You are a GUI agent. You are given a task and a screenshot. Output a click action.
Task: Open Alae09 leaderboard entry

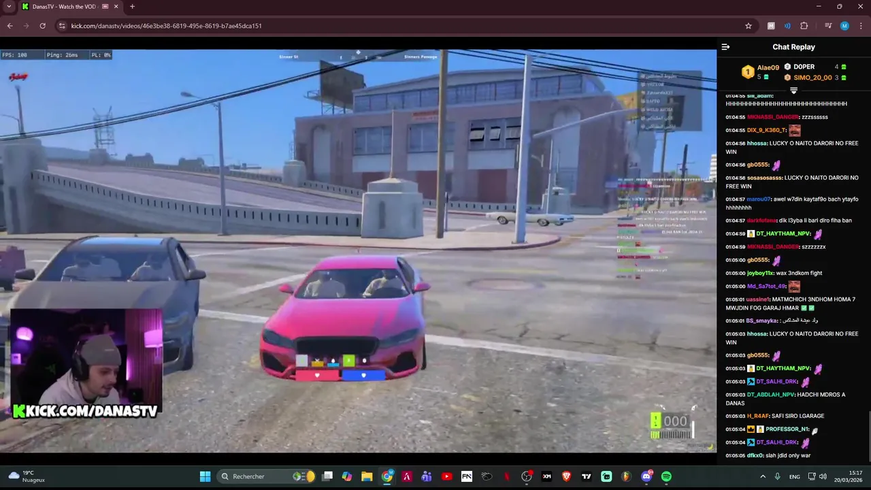(761, 71)
